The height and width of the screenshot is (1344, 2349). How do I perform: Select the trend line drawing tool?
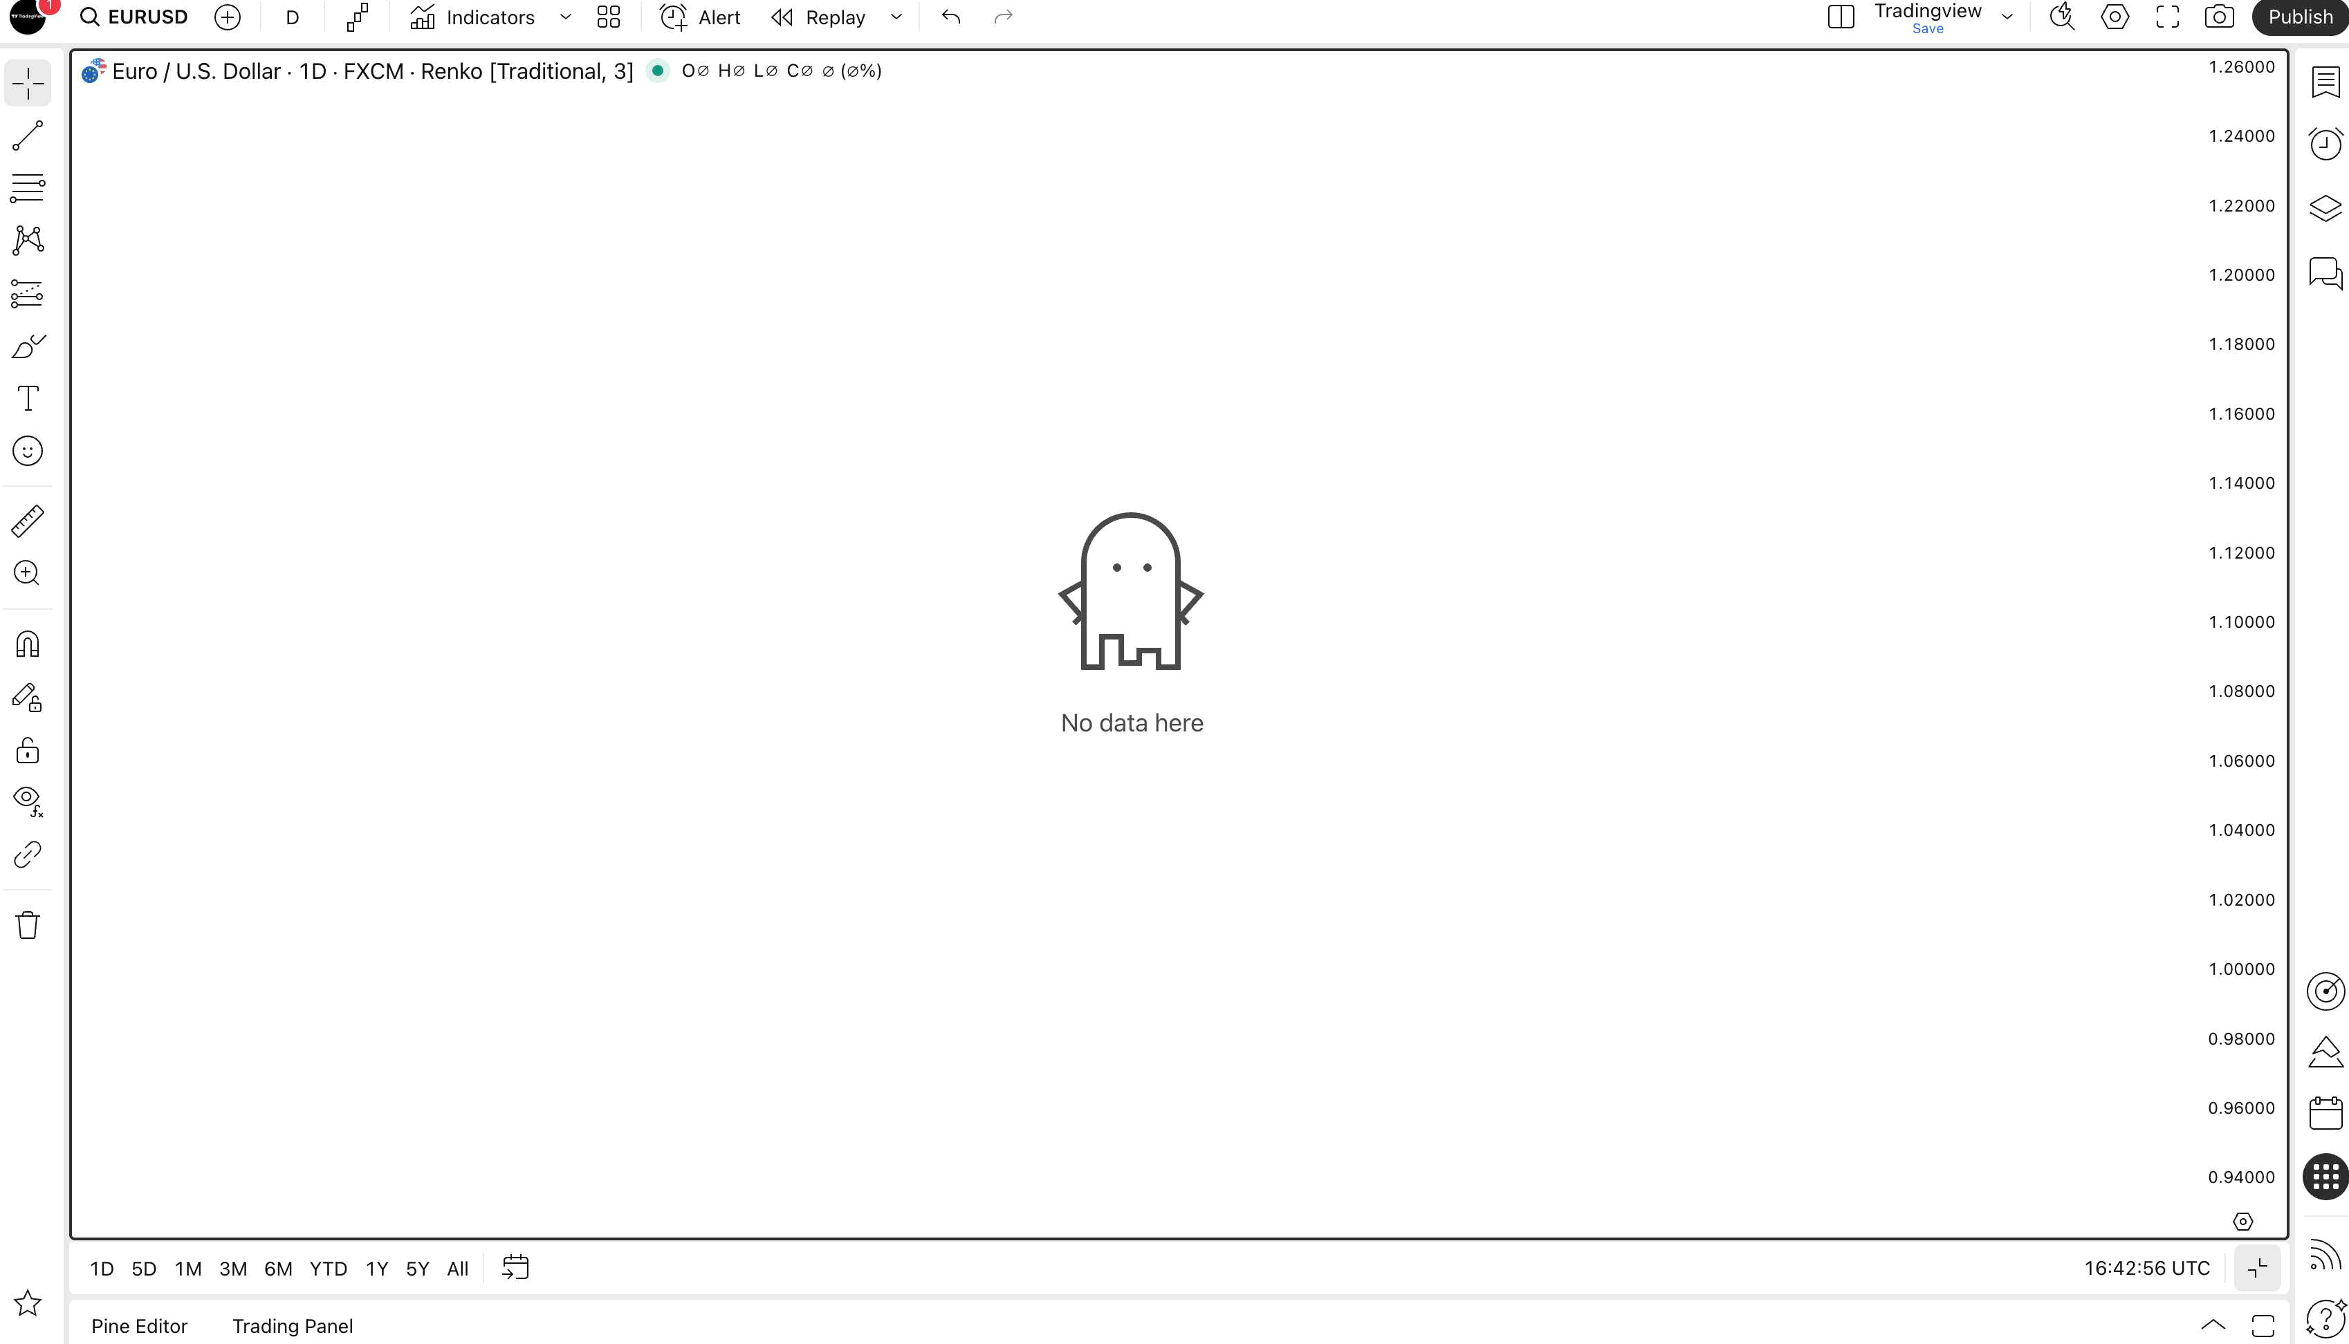(28, 136)
